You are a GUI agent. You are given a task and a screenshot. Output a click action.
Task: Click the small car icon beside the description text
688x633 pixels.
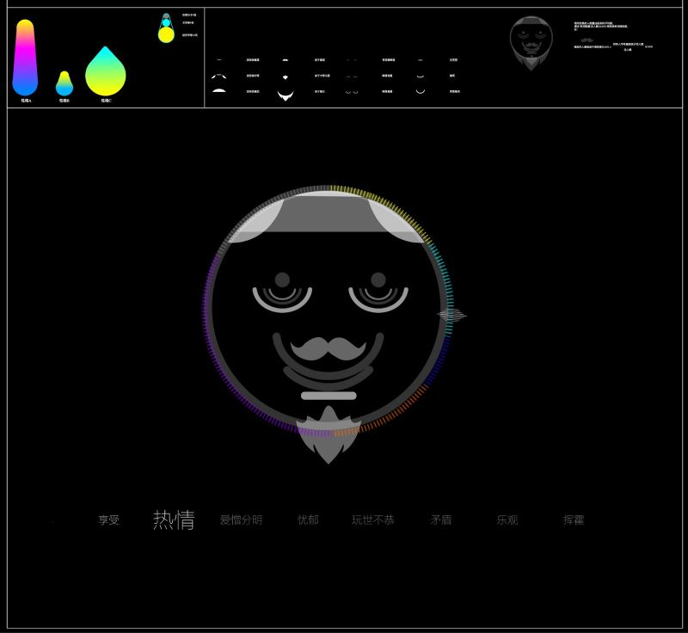pyautogui.click(x=586, y=40)
